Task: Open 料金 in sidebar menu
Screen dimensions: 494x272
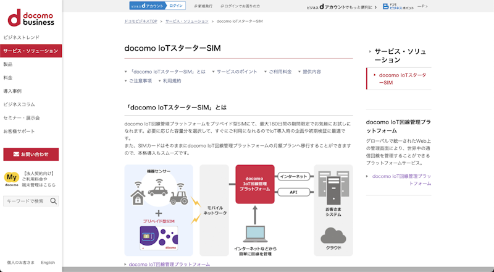Action: coord(8,78)
